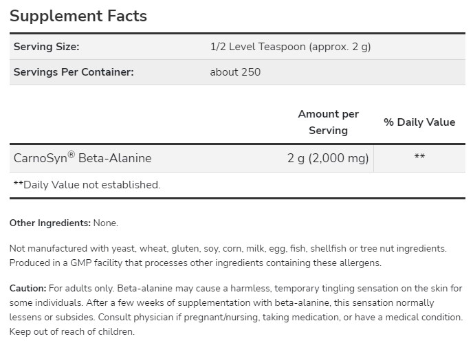Click the 'about 250' servings value
The width and height of the screenshot is (473, 343).
tap(235, 72)
